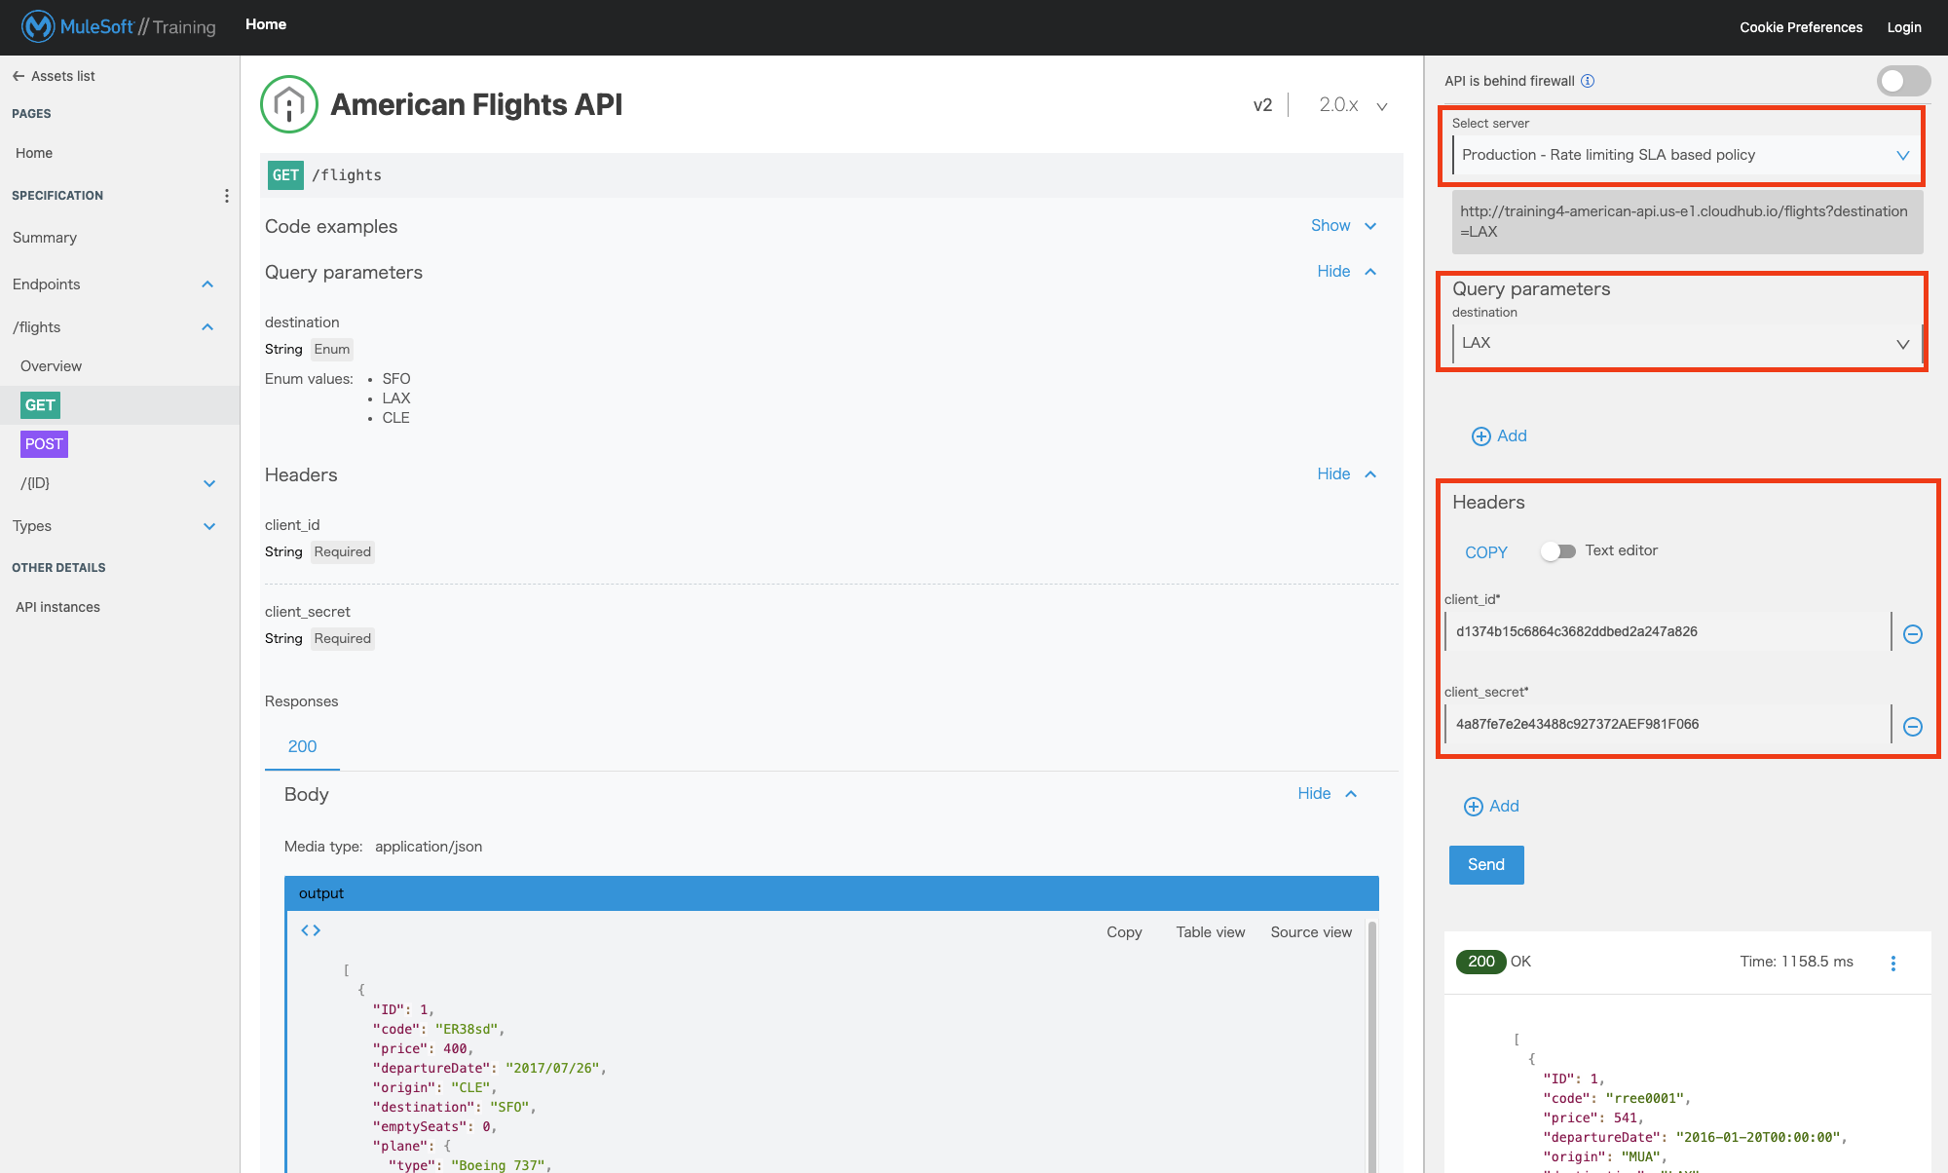Viewport: 1948px width, 1173px height.
Task: Switch to the 200 response tab
Action: (302, 746)
